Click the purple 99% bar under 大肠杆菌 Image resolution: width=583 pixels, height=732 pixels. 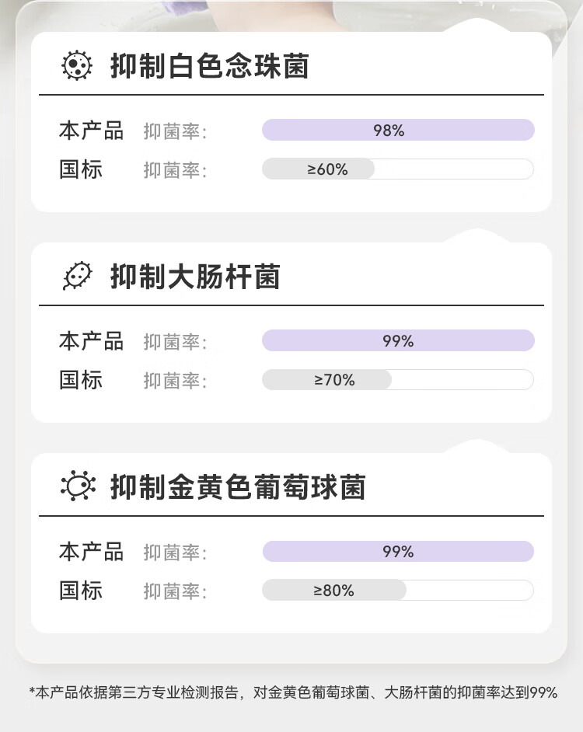pos(398,340)
